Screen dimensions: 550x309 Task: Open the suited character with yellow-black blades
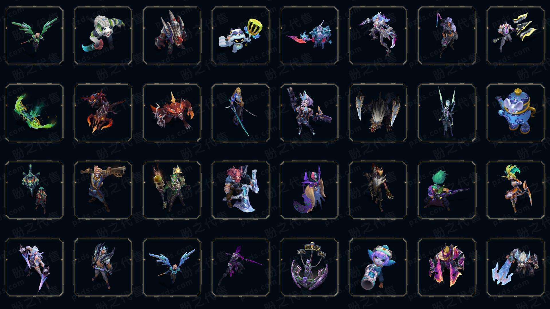pyautogui.click(x=516, y=36)
